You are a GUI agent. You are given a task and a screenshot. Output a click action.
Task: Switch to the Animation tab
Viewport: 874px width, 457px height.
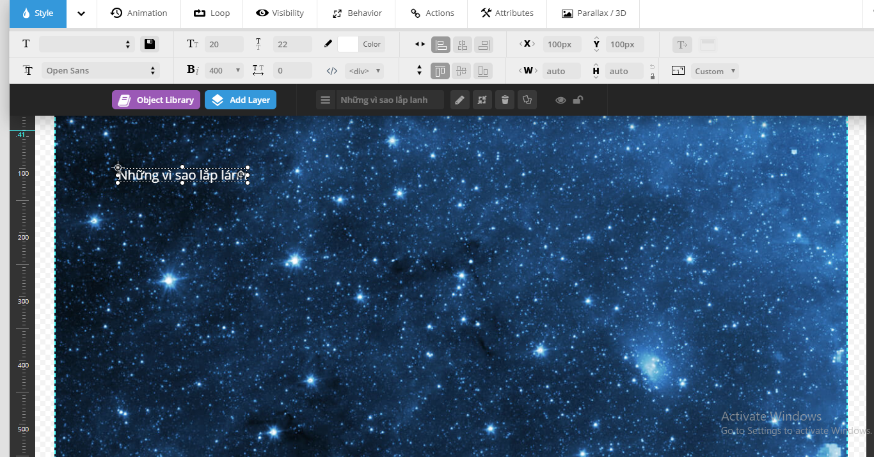point(139,13)
